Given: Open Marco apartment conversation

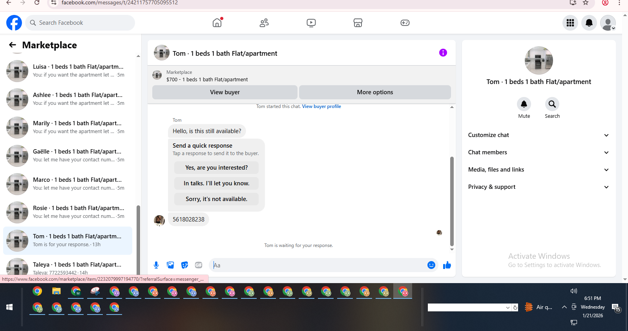Looking at the screenshot, I should [x=68, y=184].
